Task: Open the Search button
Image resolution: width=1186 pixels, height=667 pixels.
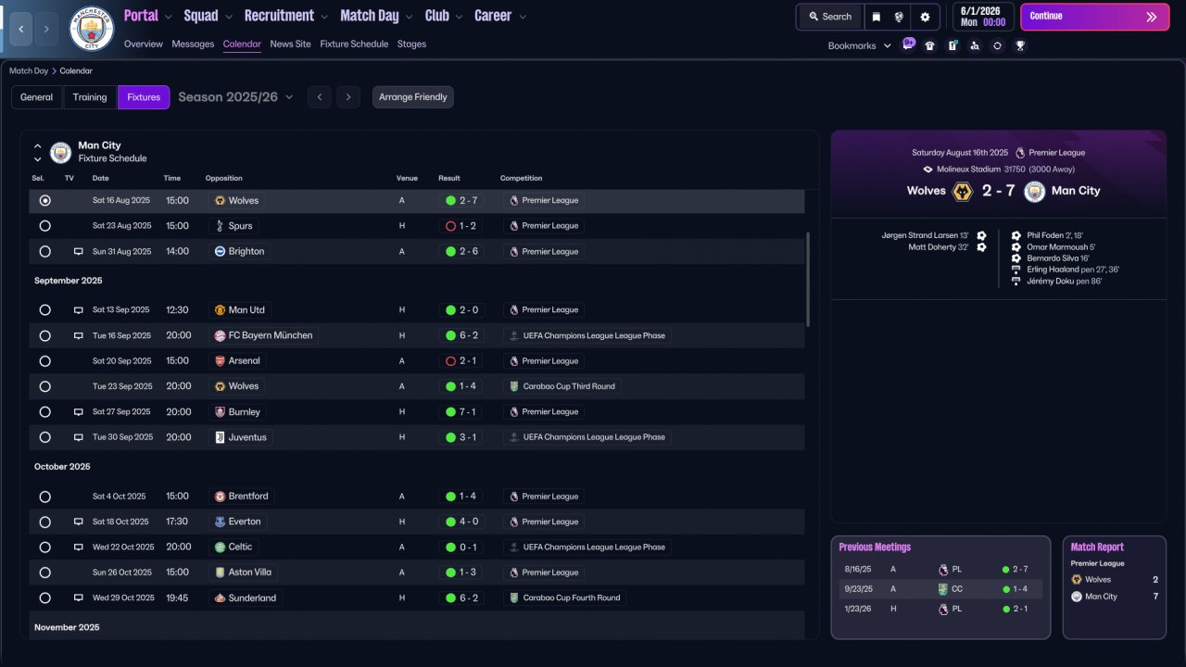Action: pos(829,17)
